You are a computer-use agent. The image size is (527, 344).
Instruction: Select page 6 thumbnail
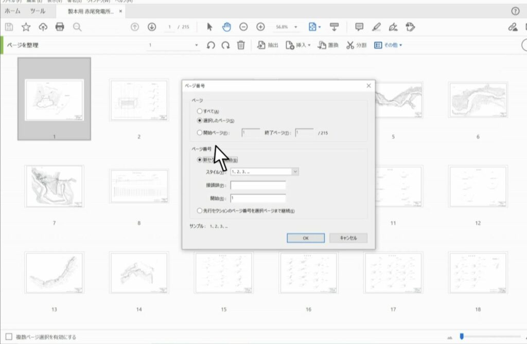pos(478,100)
